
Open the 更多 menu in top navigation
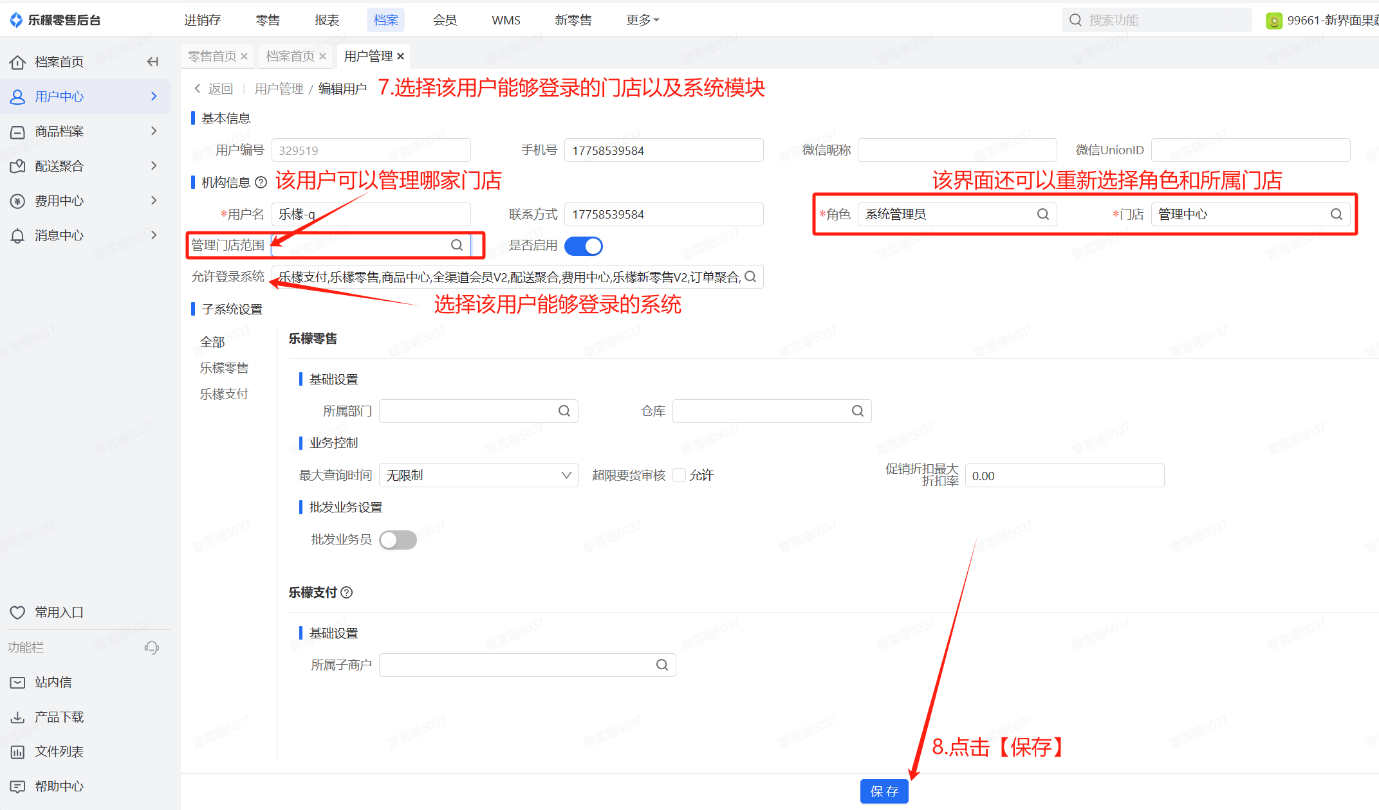[643, 20]
